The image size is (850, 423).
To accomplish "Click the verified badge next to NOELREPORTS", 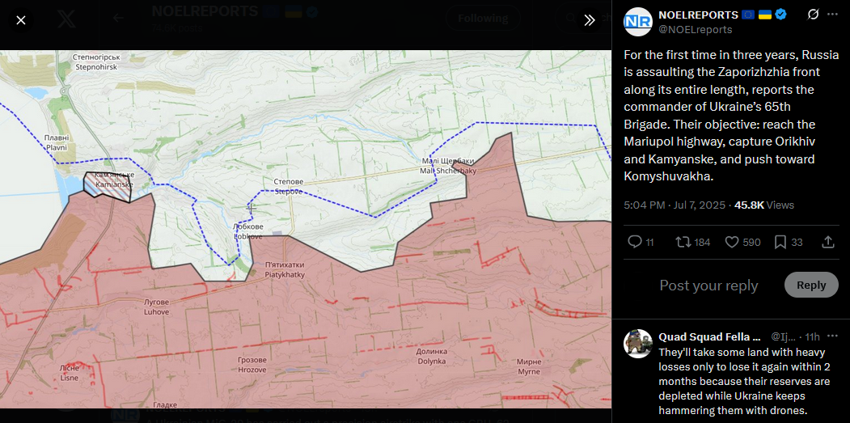I will coord(780,15).
